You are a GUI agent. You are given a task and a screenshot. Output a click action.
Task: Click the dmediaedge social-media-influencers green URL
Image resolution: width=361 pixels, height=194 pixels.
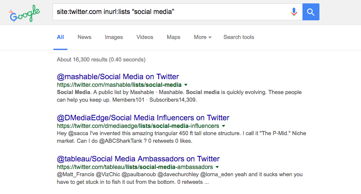pos(138,126)
